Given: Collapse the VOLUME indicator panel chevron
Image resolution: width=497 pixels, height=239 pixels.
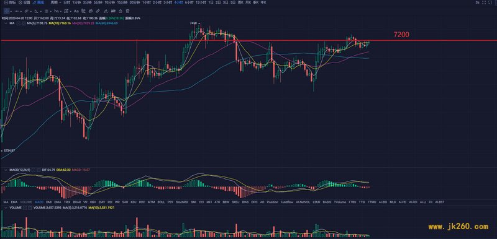Looking at the screenshot, I should [x=6, y=208].
